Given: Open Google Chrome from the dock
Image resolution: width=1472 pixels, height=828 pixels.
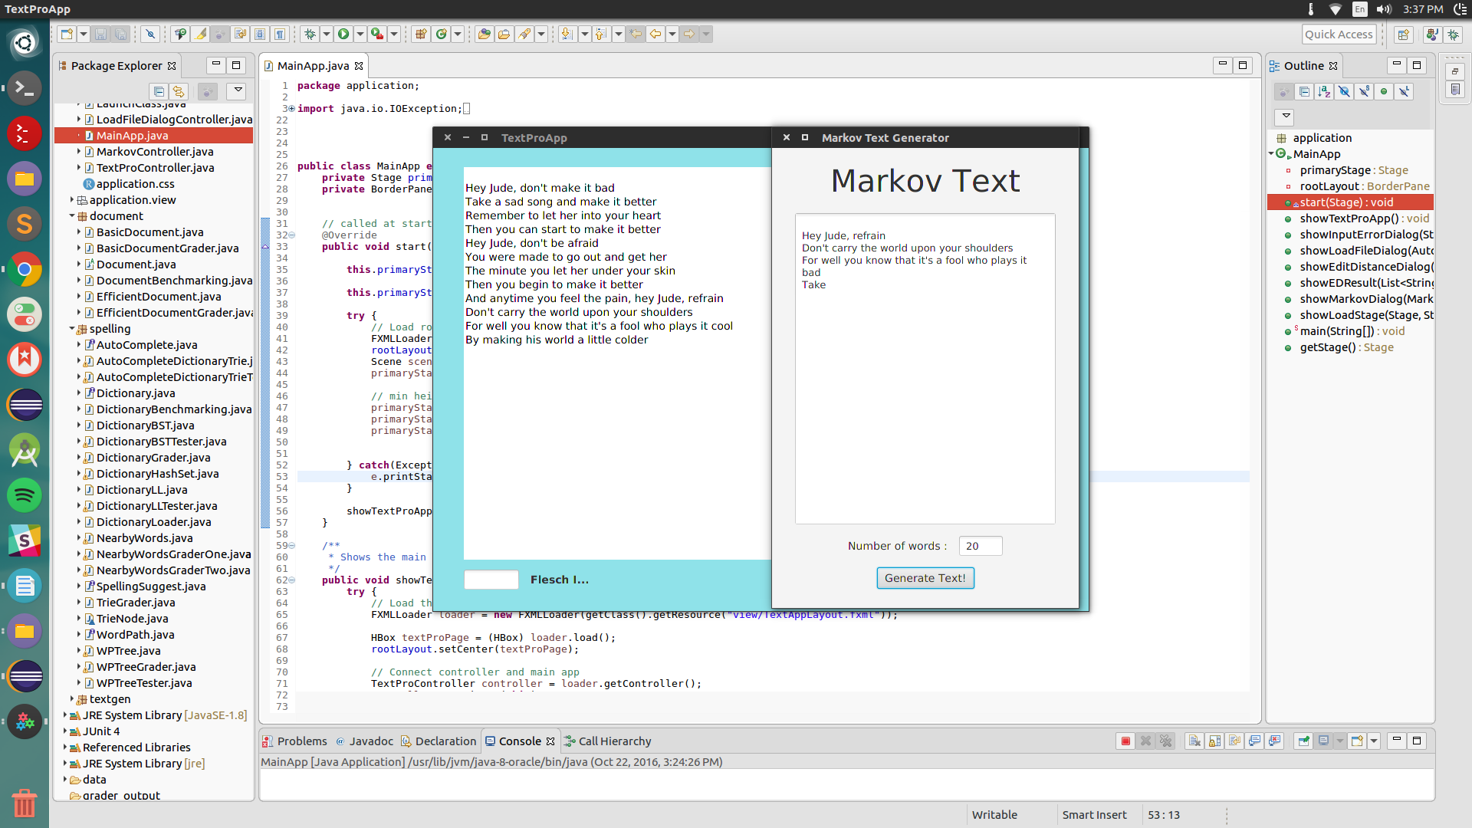Looking at the screenshot, I should [x=25, y=269].
